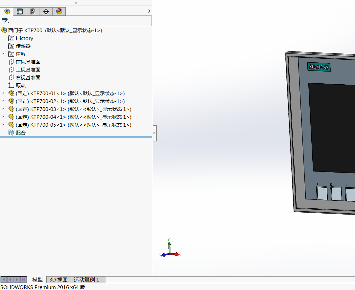Click the KTP700-04 part icon
Image resolution: width=355 pixels, height=290 pixels.
tap(11, 117)
